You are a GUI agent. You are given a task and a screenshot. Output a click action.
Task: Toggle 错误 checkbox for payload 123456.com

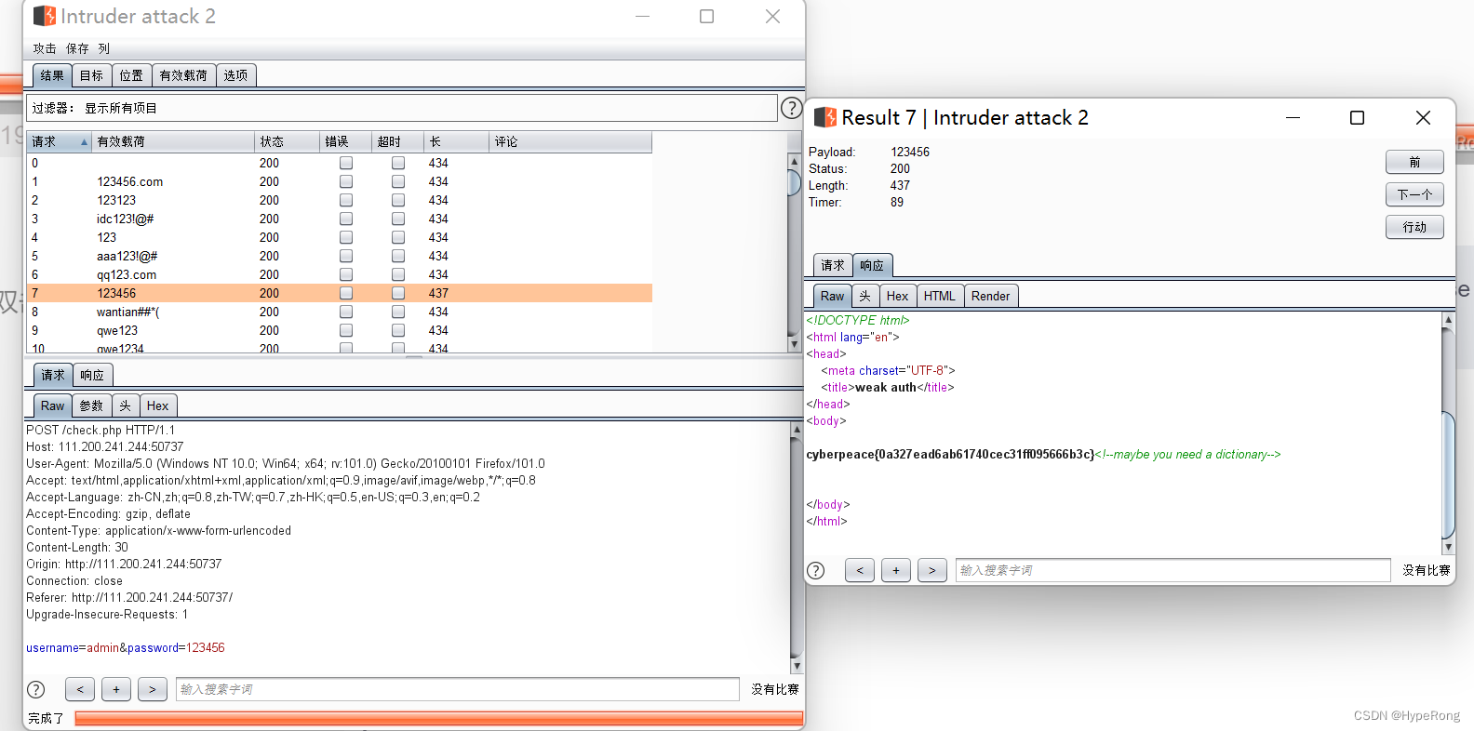coord(346,181)
